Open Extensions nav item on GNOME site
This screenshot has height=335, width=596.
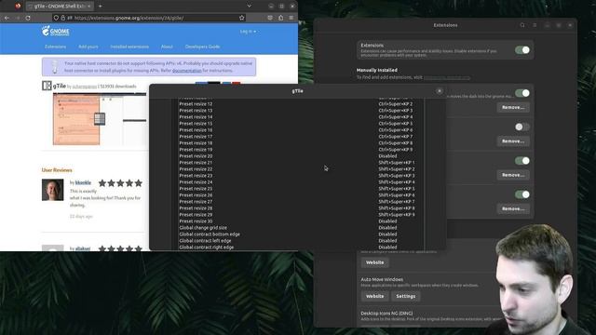(56, 47)
